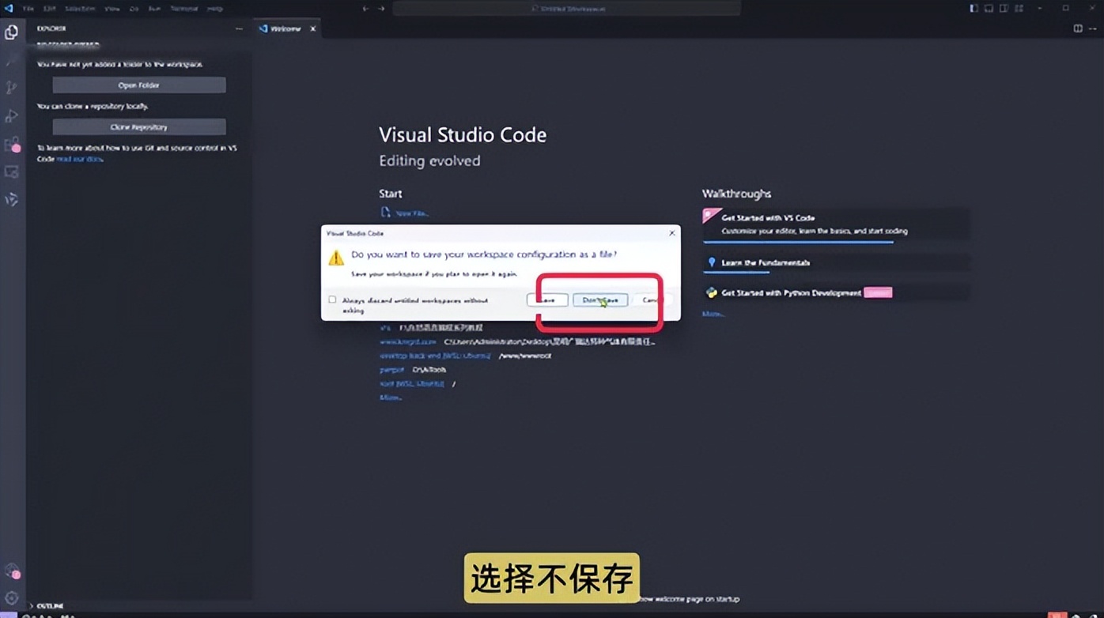Screen dimensions: 1104x618
Task: Open Explorer panel more actions ellipsis
Action: 239,29
